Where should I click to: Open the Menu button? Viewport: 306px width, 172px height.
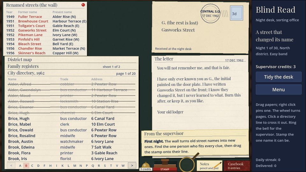[279, 90]
